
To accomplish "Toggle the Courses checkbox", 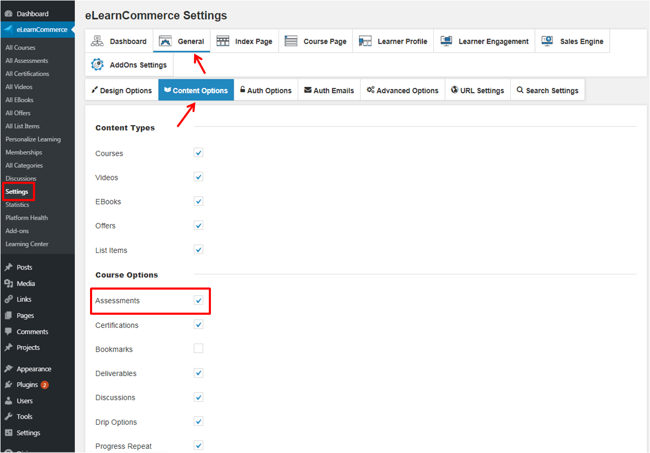I will [x=198, y=153].
